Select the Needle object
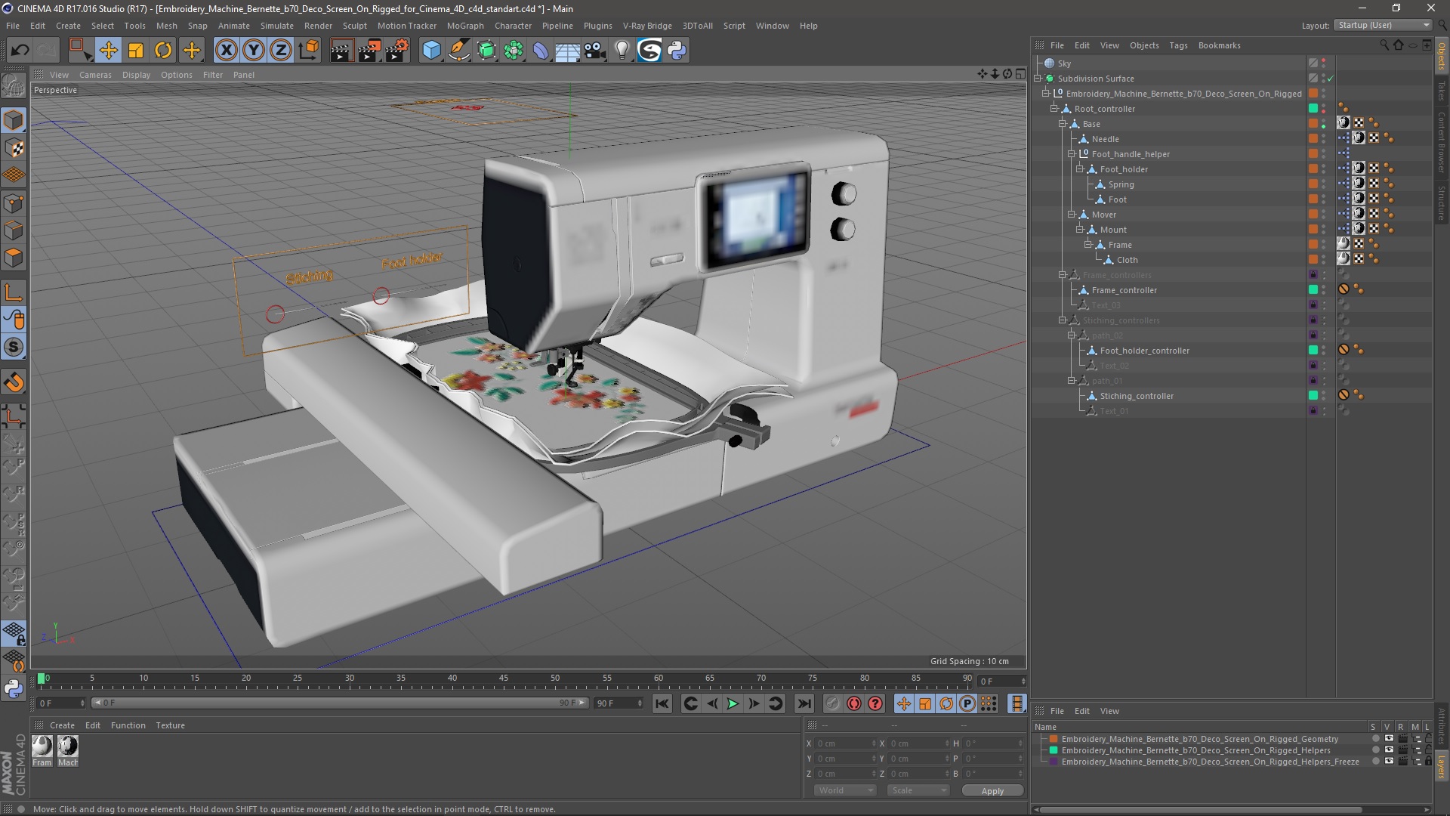This screenshot has width=1450, height=816. (x=1105, y=139)
